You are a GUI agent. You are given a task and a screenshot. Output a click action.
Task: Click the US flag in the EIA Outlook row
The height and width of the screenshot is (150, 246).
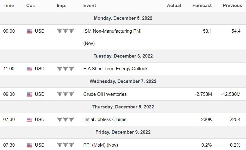(x=29, y=69)
